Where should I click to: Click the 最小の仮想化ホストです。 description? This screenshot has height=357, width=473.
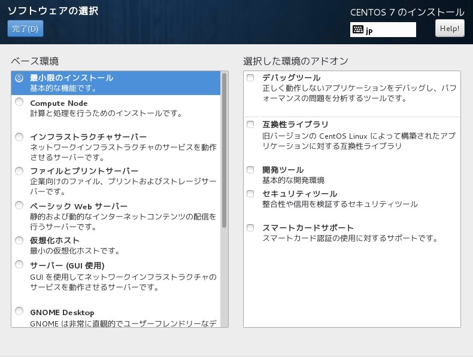[x=75, y=251]
